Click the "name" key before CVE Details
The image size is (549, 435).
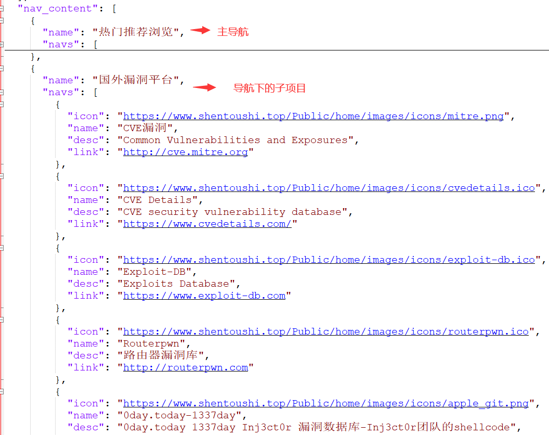(86, 200)
